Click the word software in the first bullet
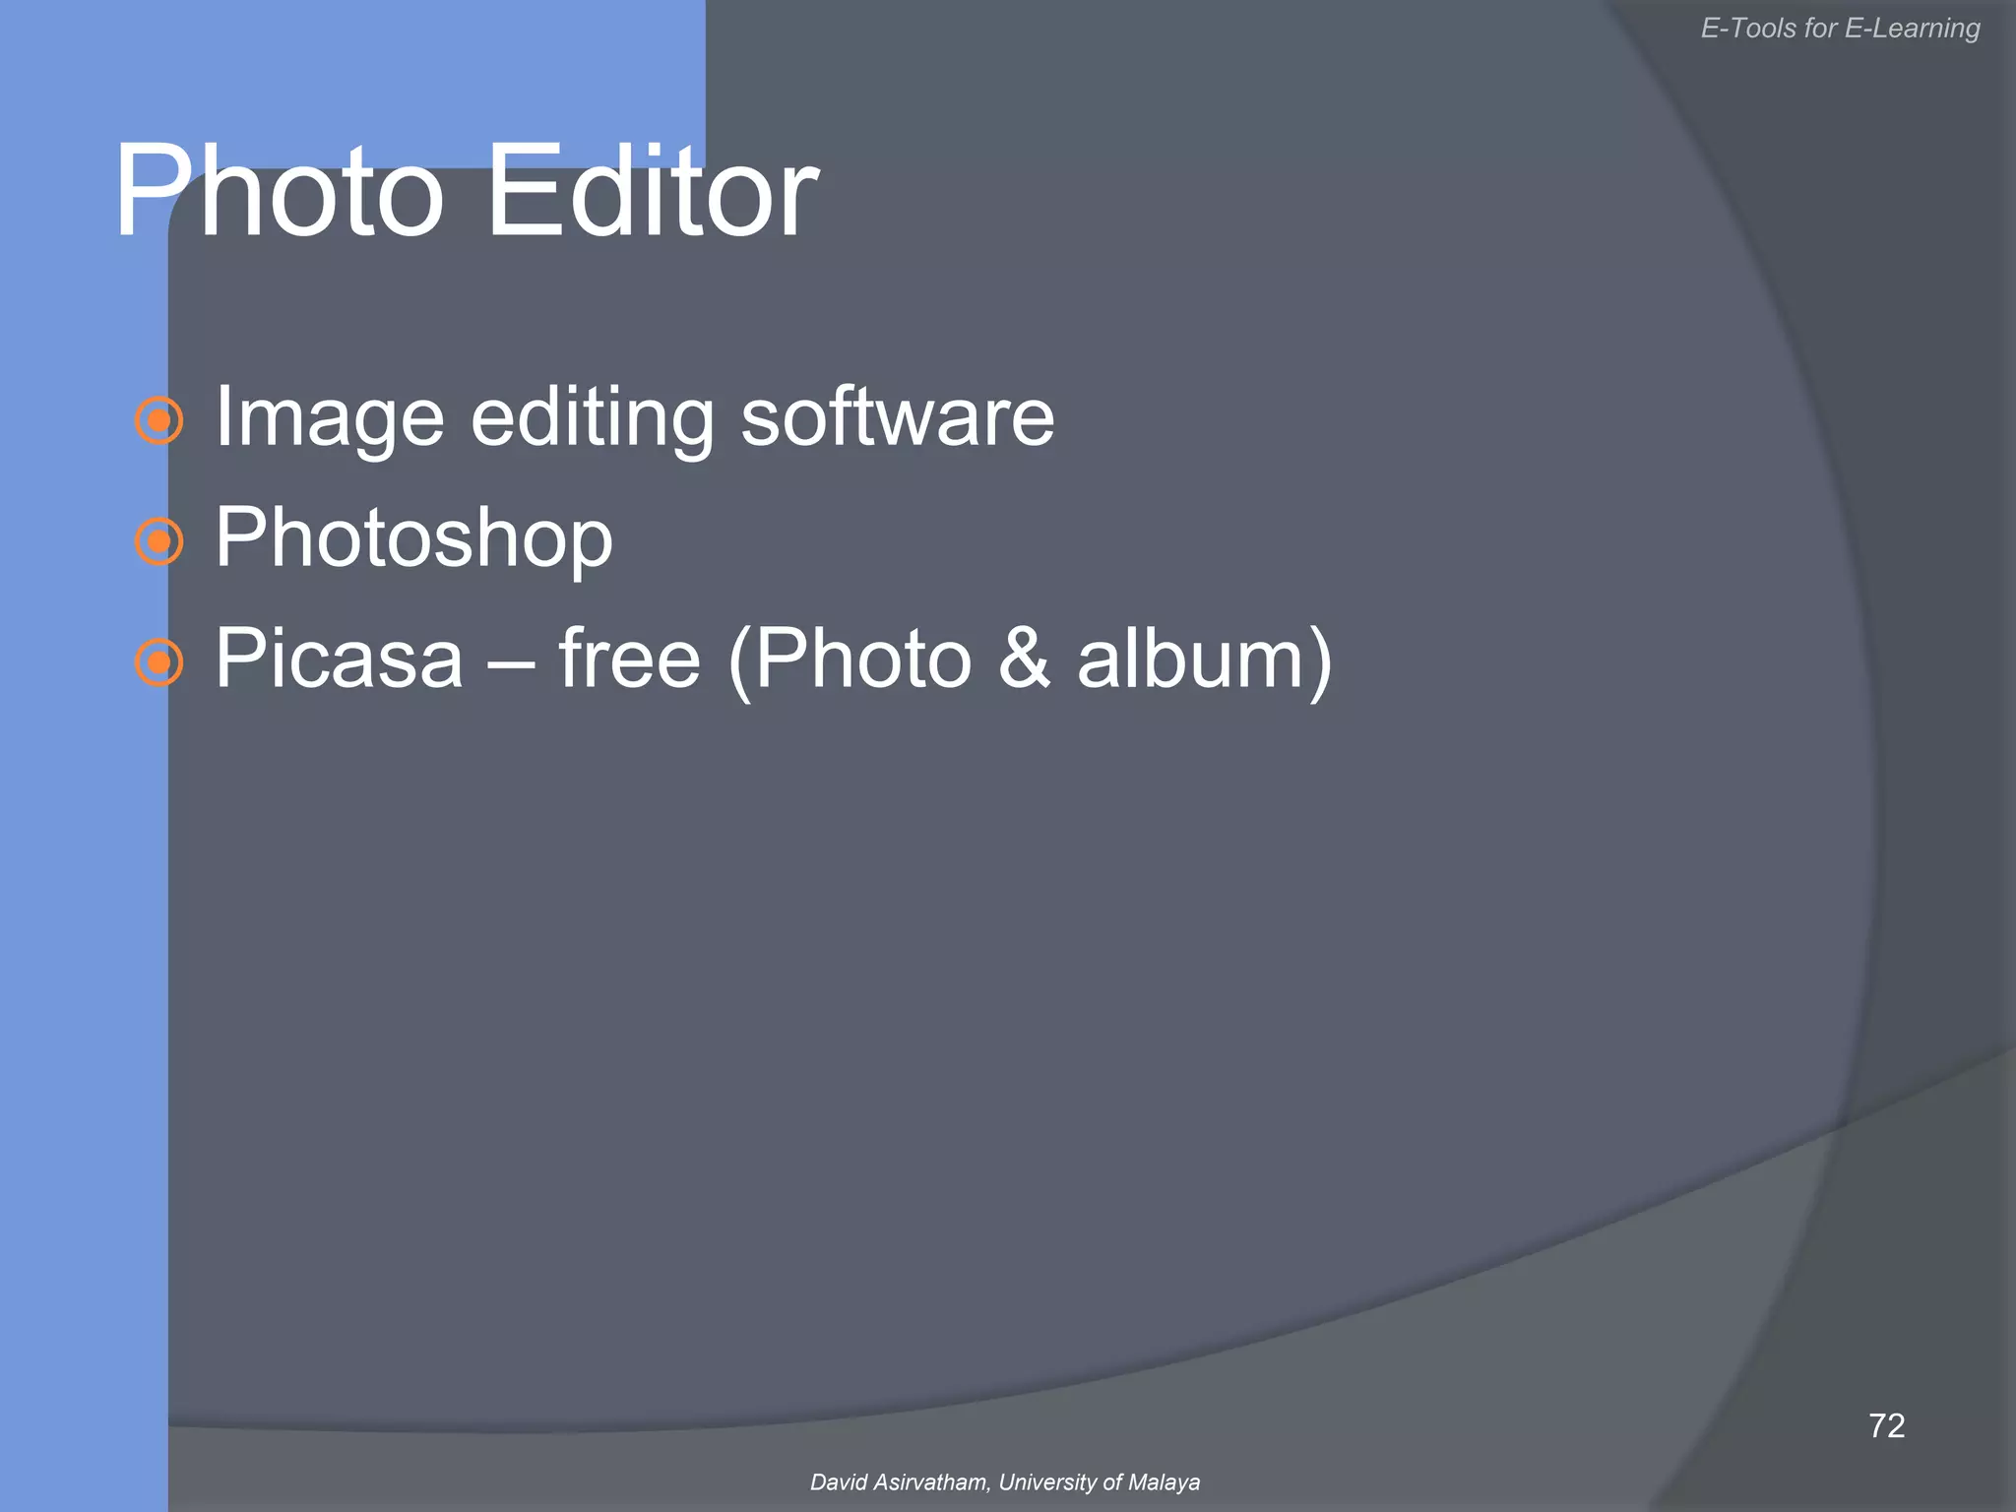This screenshot has height=1512, width=2016. tap(897, 418)
